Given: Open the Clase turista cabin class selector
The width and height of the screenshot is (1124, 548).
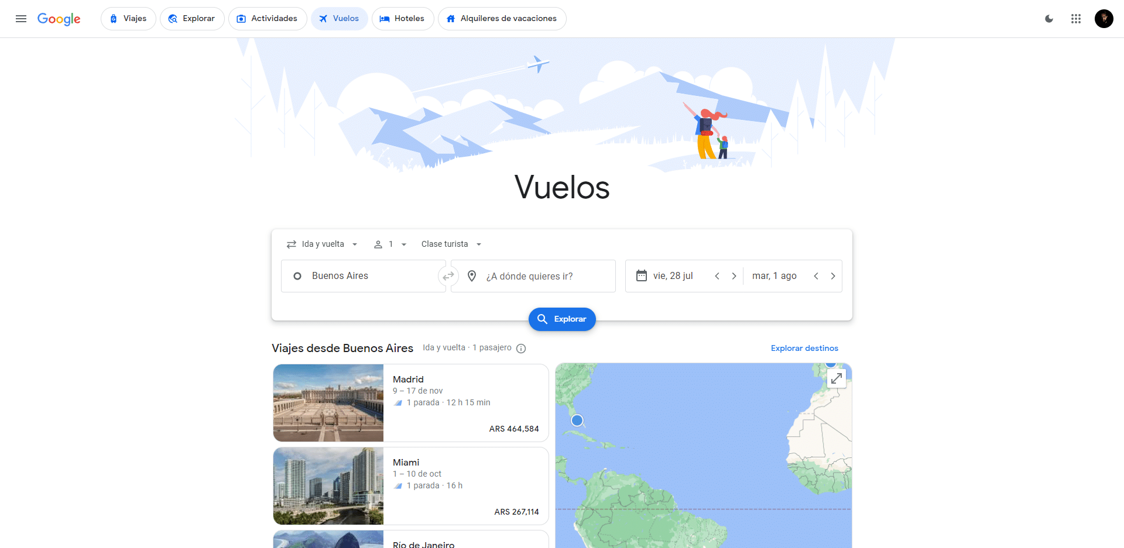Looking at the screenshot, I should pos(451,244).
